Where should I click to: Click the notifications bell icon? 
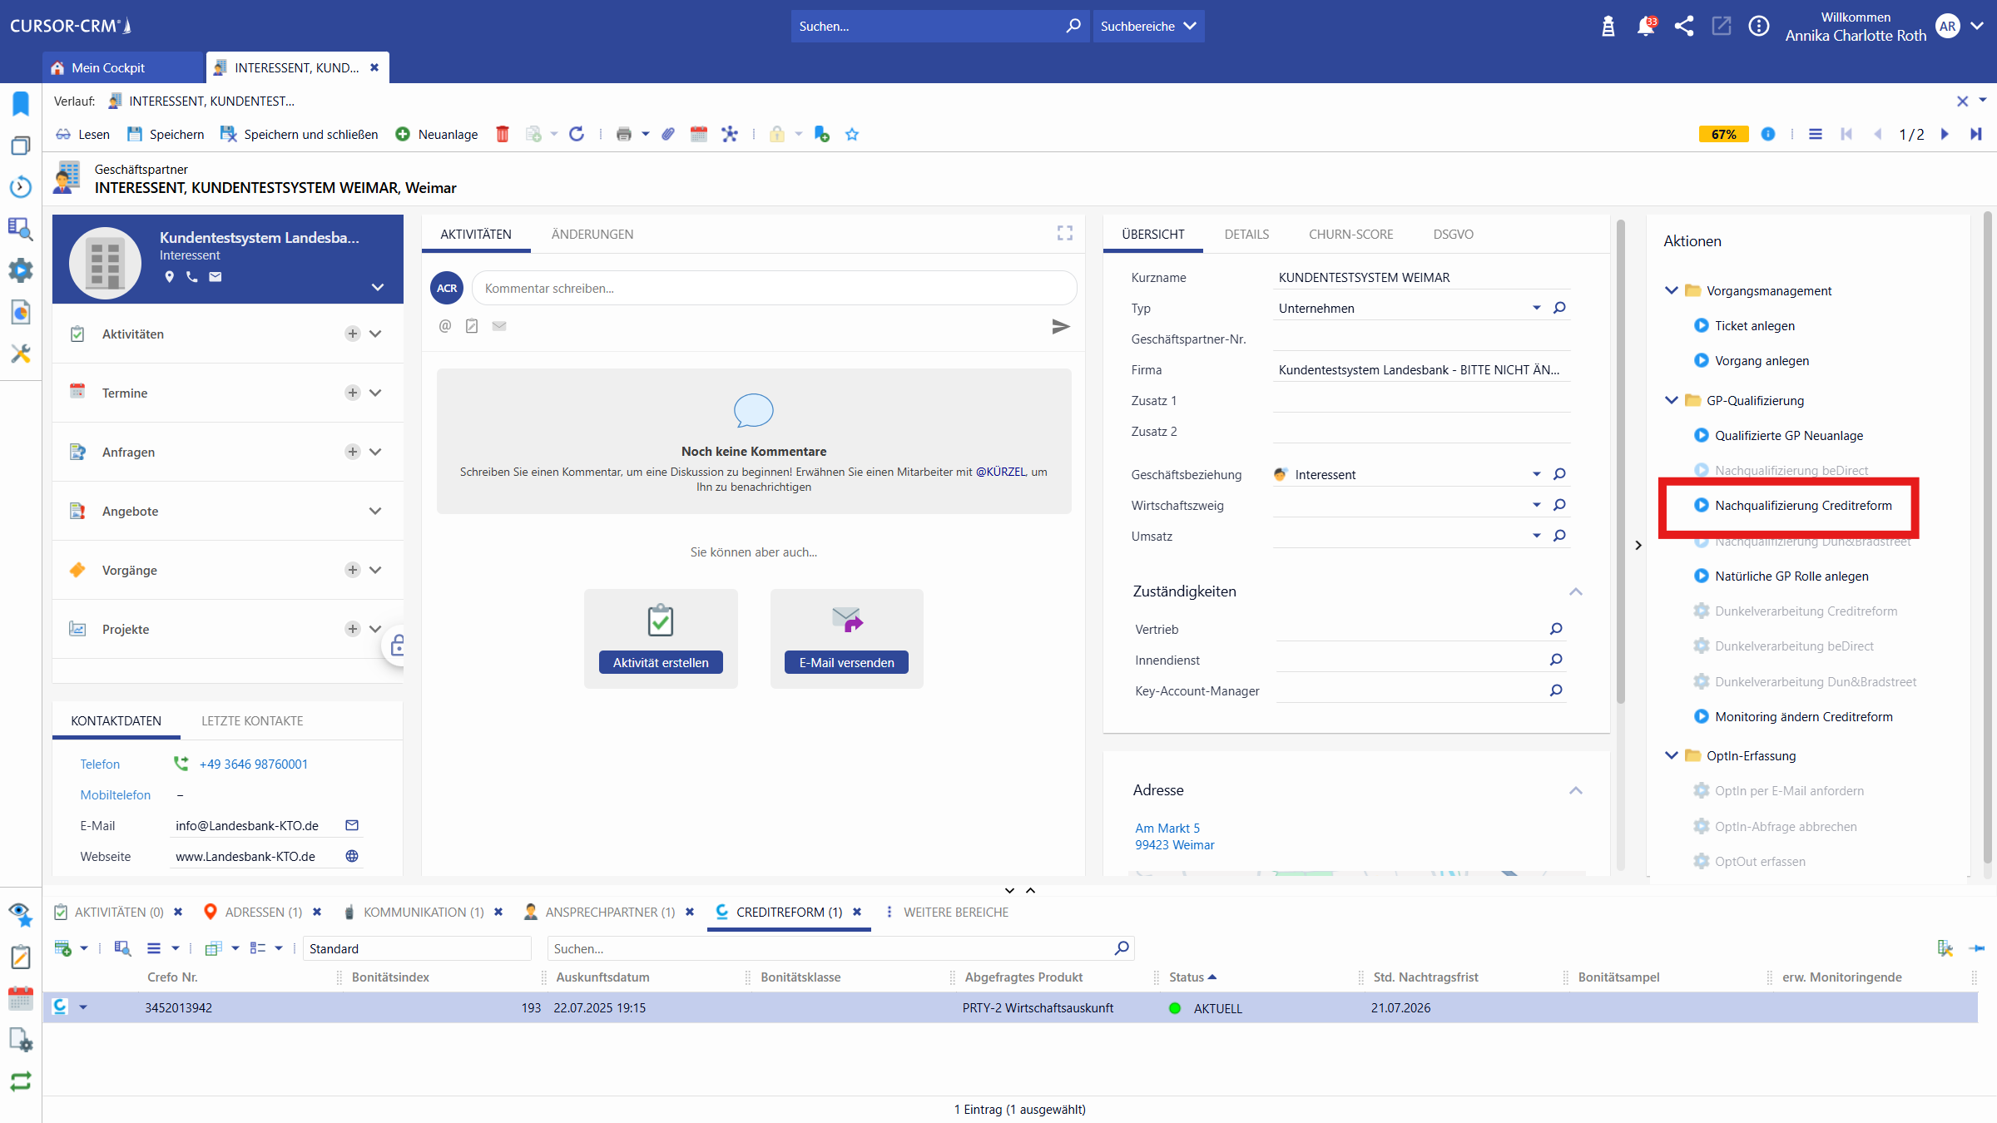coord(1645,27)
